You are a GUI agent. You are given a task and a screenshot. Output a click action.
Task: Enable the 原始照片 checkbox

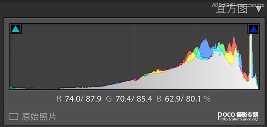click(x=14, y=117)
